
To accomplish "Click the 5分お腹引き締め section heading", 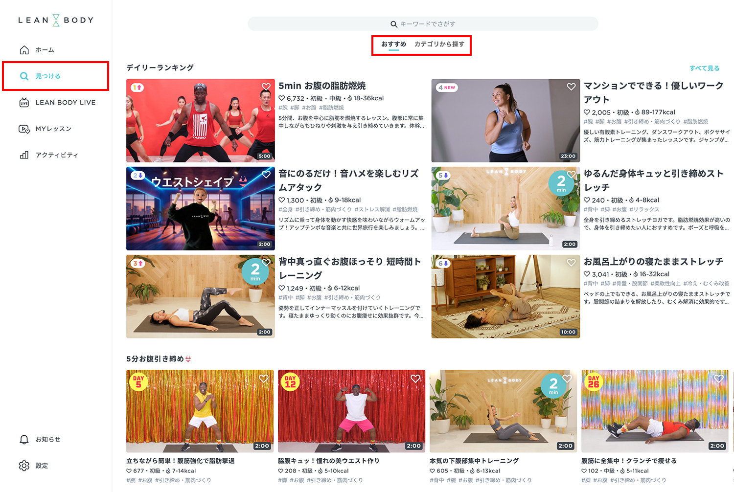I will [x=159, y=359].
